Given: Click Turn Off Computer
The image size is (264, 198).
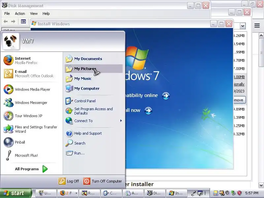Looking at the screenshot, I should click(x=102, y=181).
